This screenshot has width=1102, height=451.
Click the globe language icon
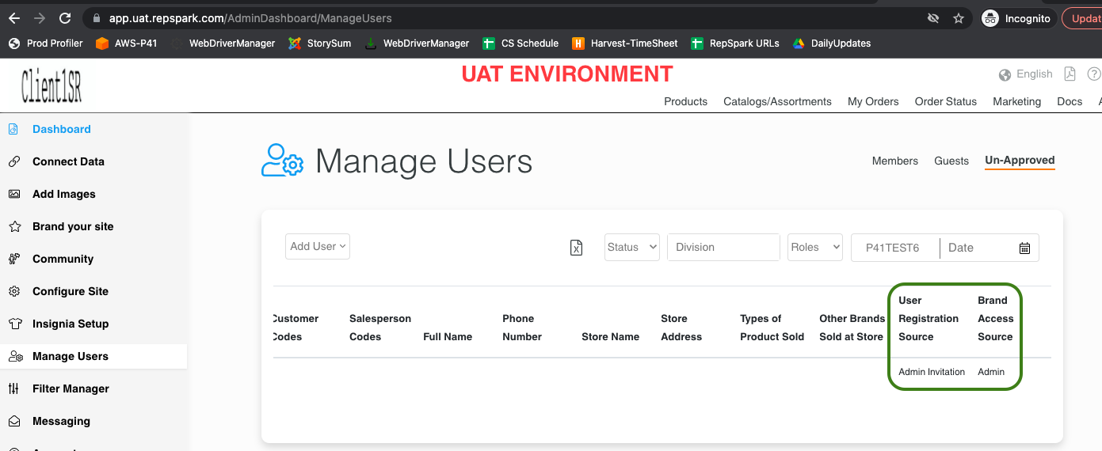click(x=1005, y=74)
